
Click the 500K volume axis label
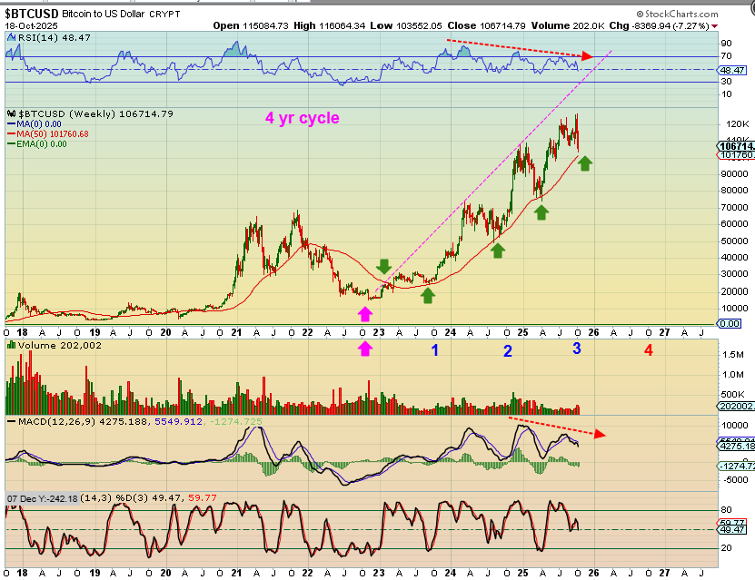733,394
